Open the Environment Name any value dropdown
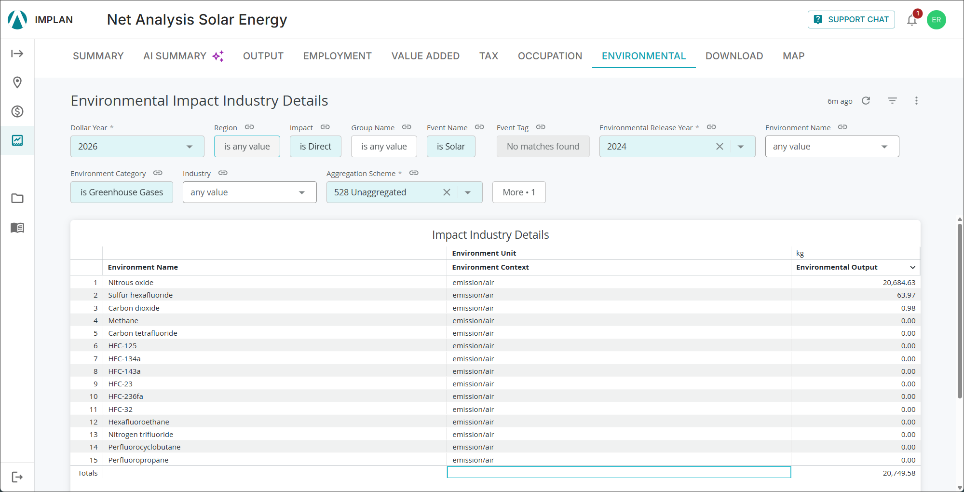Screen dimensions: 964x492 coord(832,146)
